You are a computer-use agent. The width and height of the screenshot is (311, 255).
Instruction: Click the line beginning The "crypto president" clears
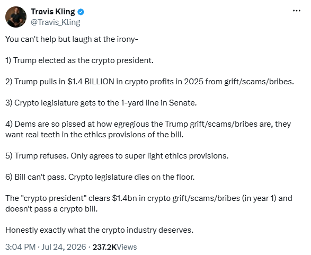coord(149,198)
